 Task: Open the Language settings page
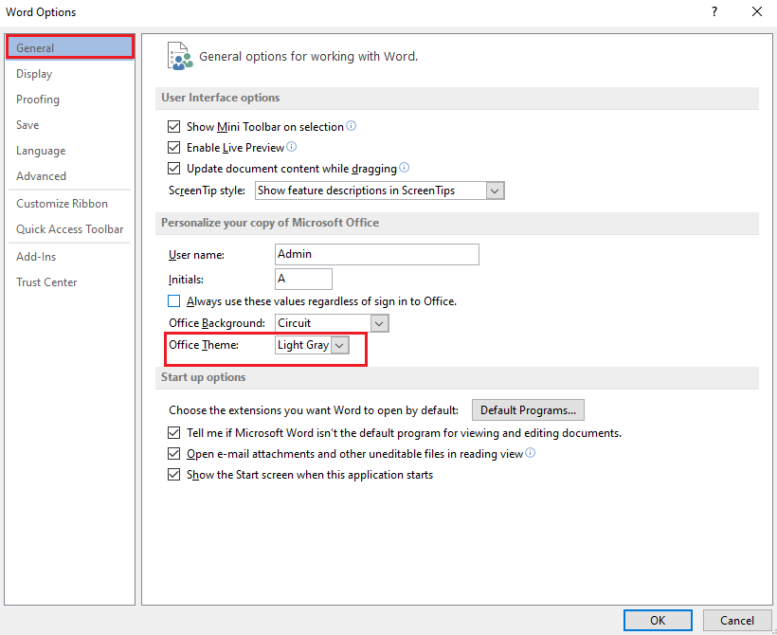70,151
